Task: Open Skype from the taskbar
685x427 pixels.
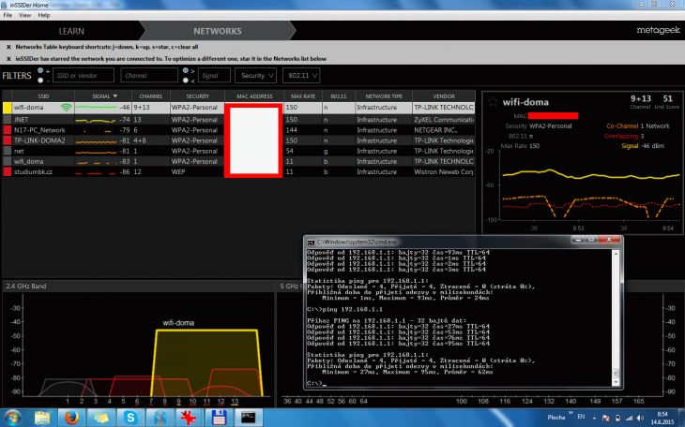Action: point(129,418)
